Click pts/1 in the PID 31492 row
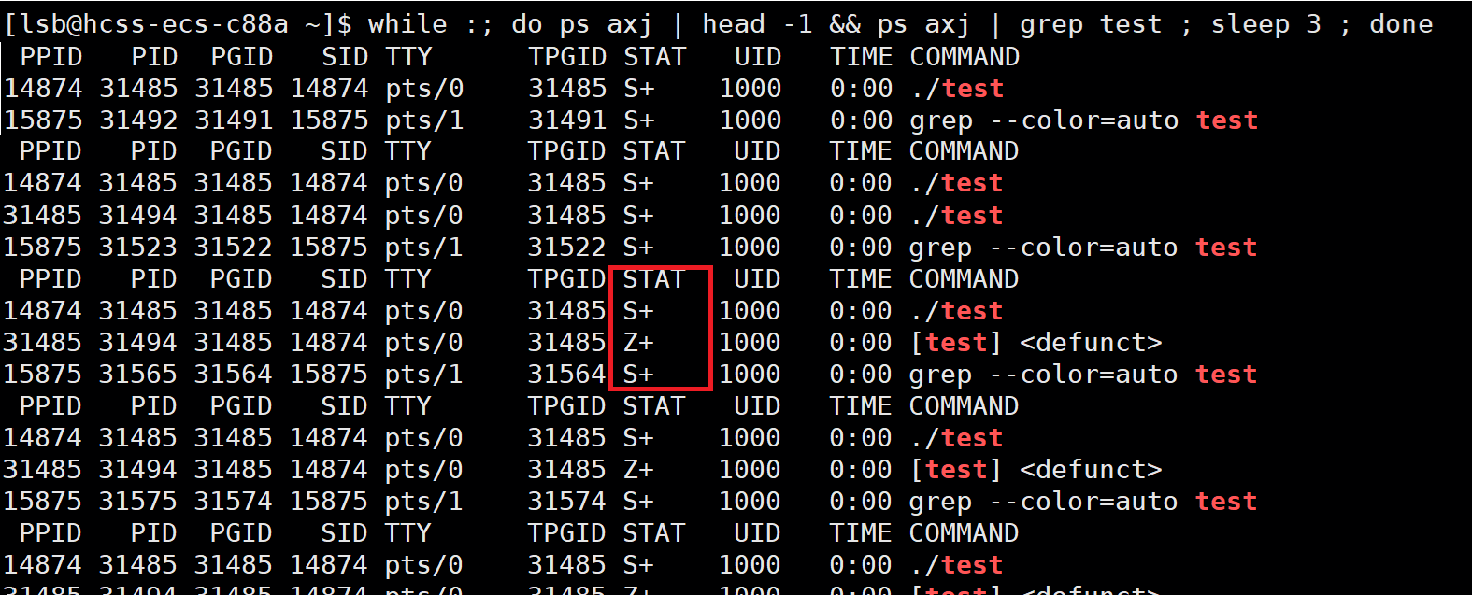Screen dimensions: 1472x595 pyautogui.click(x=424, y=120)
